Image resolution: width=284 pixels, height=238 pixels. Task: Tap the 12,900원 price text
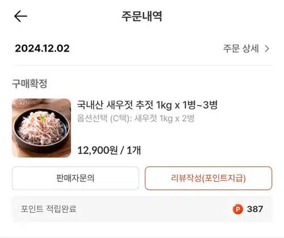click(98, 151)
